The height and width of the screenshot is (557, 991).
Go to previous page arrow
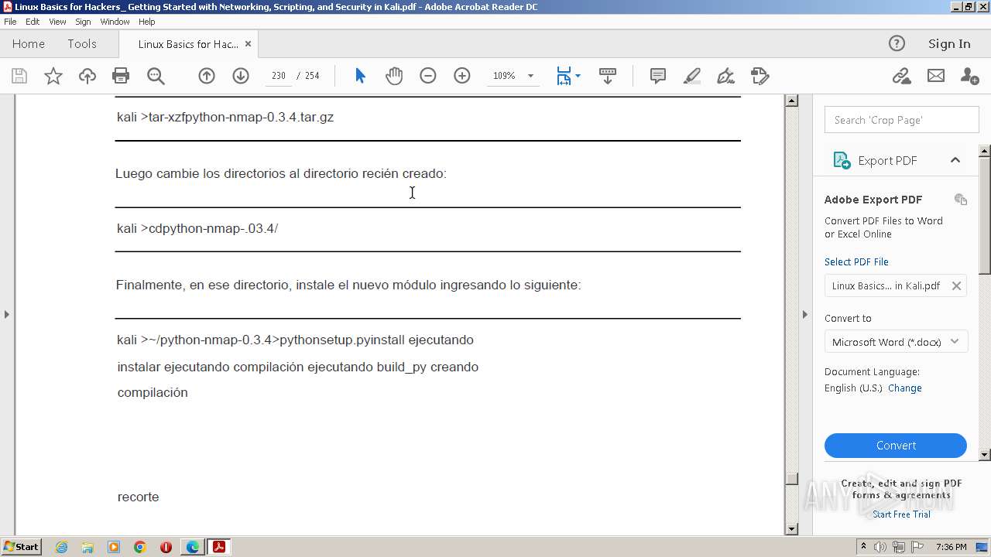click(207, 76)
